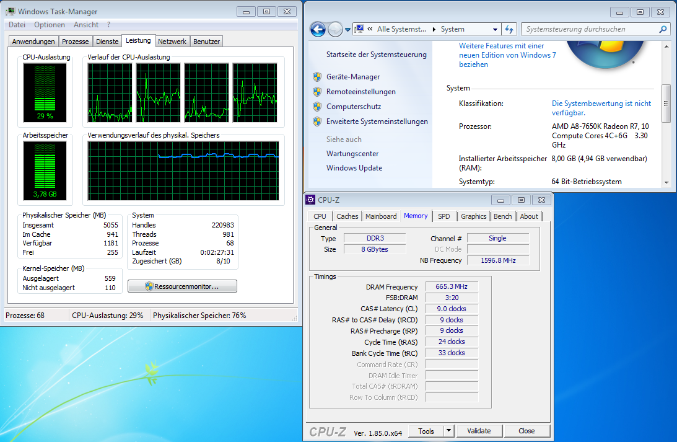Open Startseite der Systemsteuerung link
Screen dimensions: 677x442
(377, 55)
